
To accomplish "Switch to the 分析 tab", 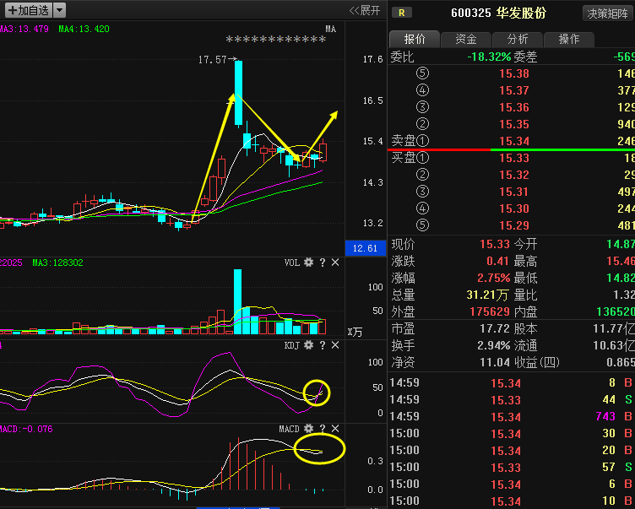I will click(517, 39).
